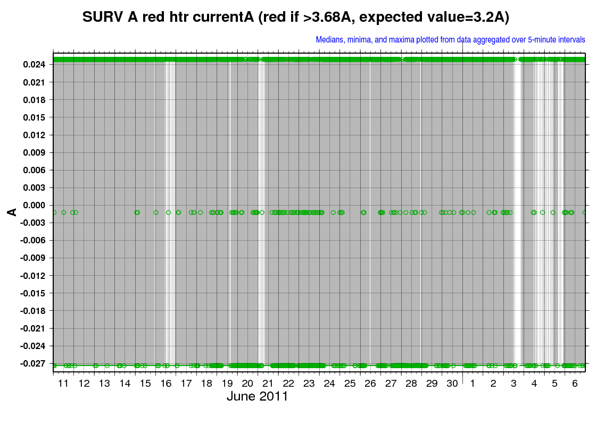Click y-axis tick label -0.021
Screen dimensions: 596x425
click(x=32, y=328)
